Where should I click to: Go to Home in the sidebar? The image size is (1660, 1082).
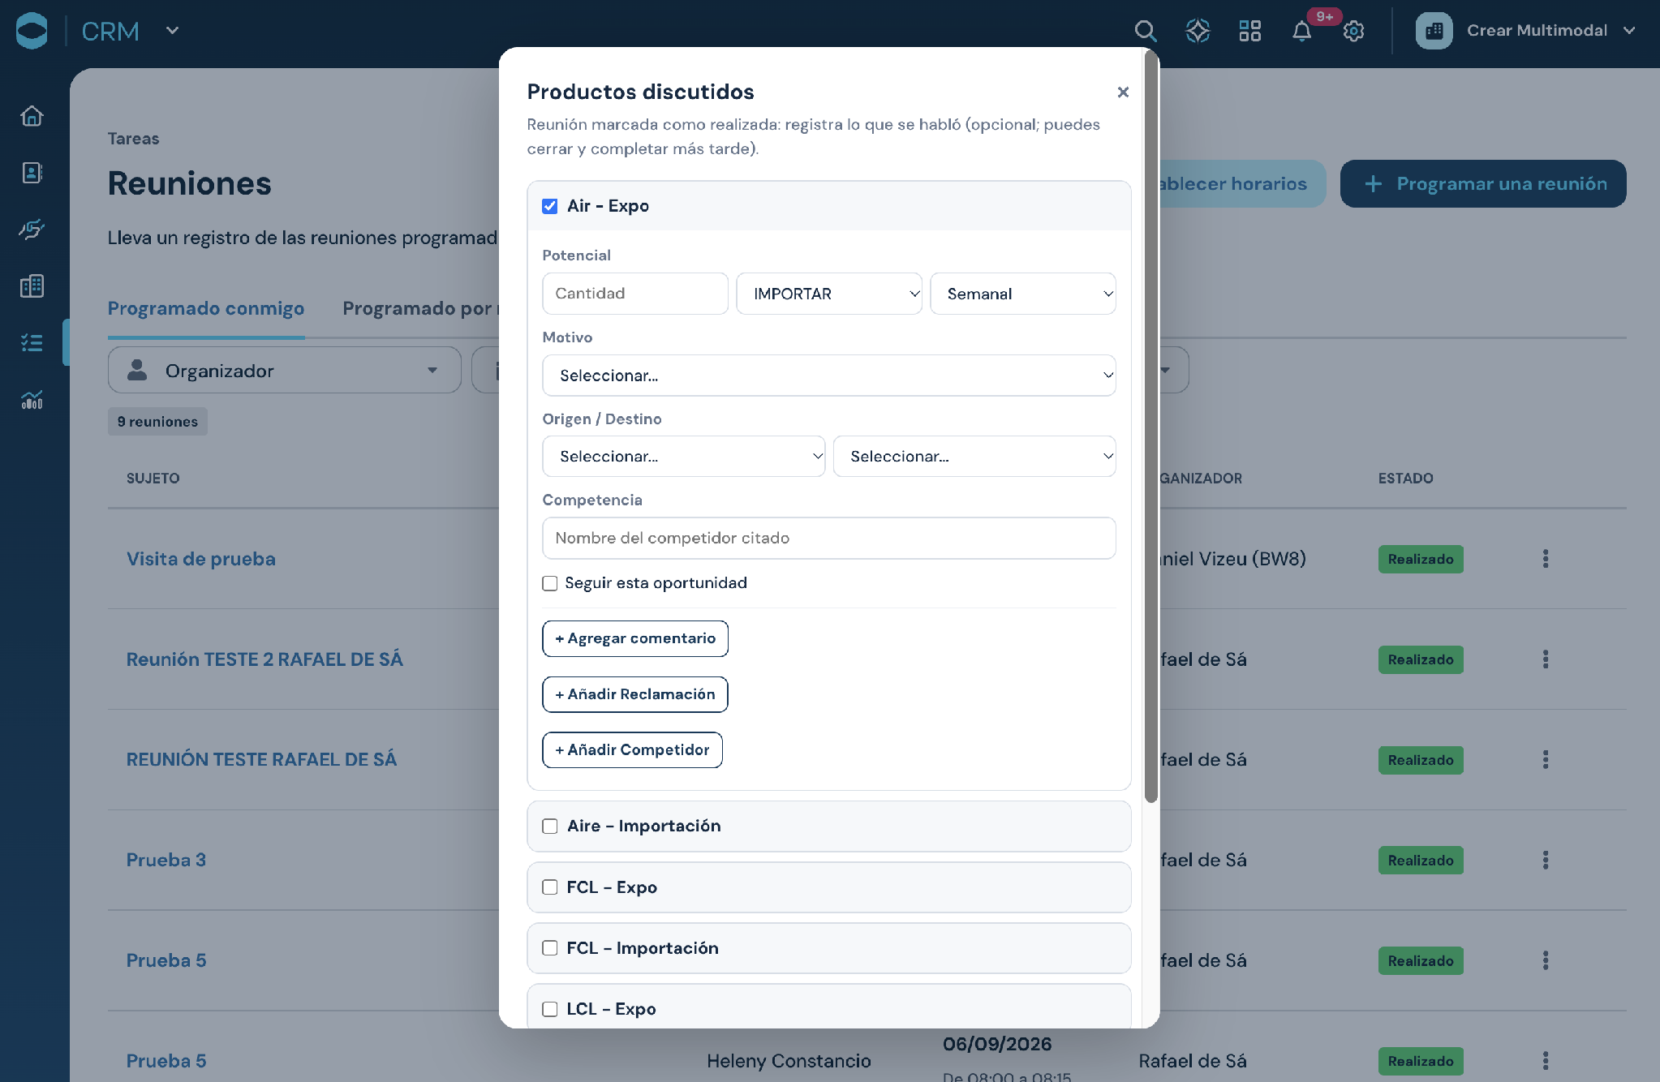point(32,116)
